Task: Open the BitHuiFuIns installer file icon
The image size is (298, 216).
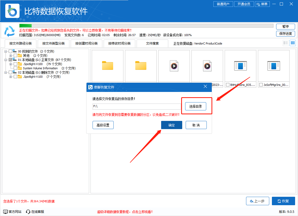Action: coord(240,66)
